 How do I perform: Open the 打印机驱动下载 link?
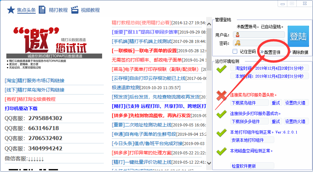point(21,108)
